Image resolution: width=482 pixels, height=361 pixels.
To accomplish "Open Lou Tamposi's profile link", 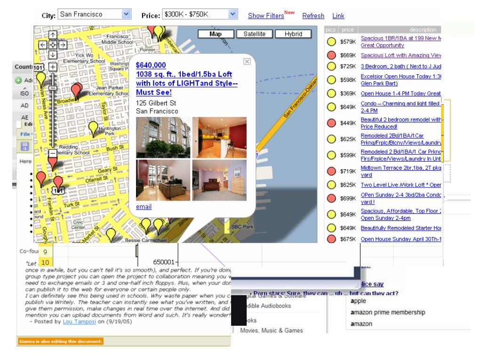I will [79, 322].
